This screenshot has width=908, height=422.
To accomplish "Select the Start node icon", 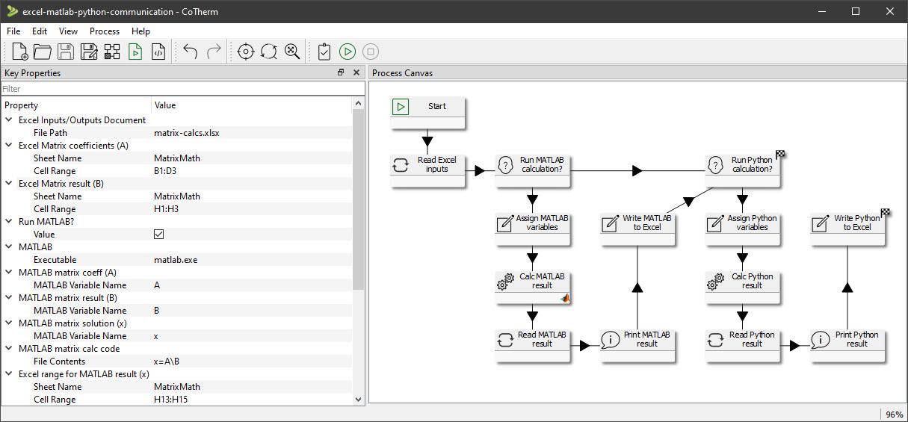I will click(x=401, y=107).
